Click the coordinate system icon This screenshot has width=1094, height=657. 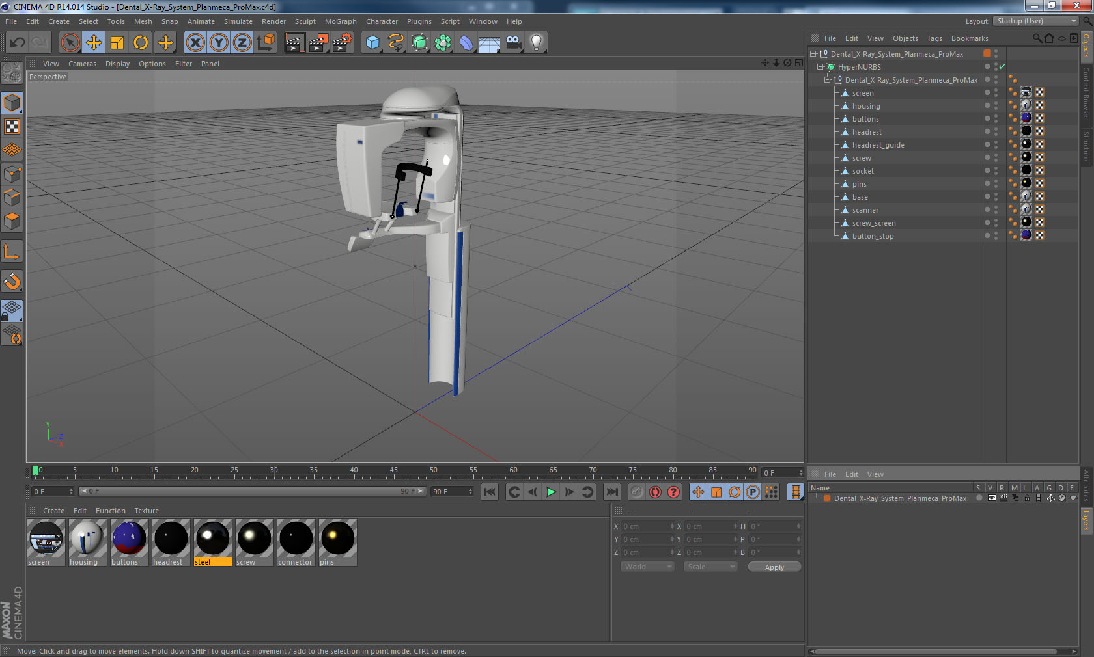coord(266,43)
